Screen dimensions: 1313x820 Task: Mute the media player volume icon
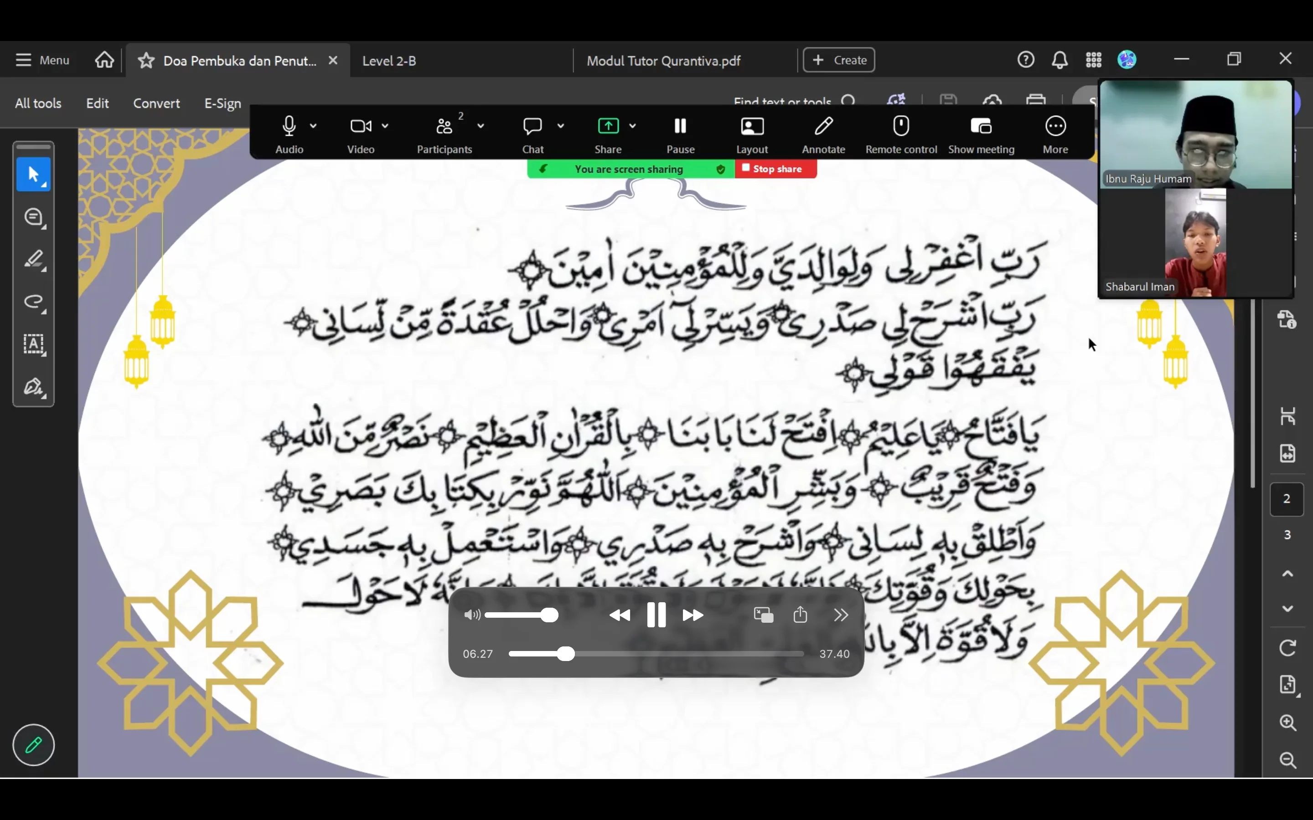tap(472, 615)
